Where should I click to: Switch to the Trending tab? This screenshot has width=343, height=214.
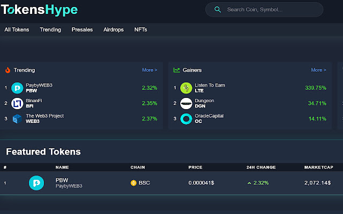(x=50, y=30)
